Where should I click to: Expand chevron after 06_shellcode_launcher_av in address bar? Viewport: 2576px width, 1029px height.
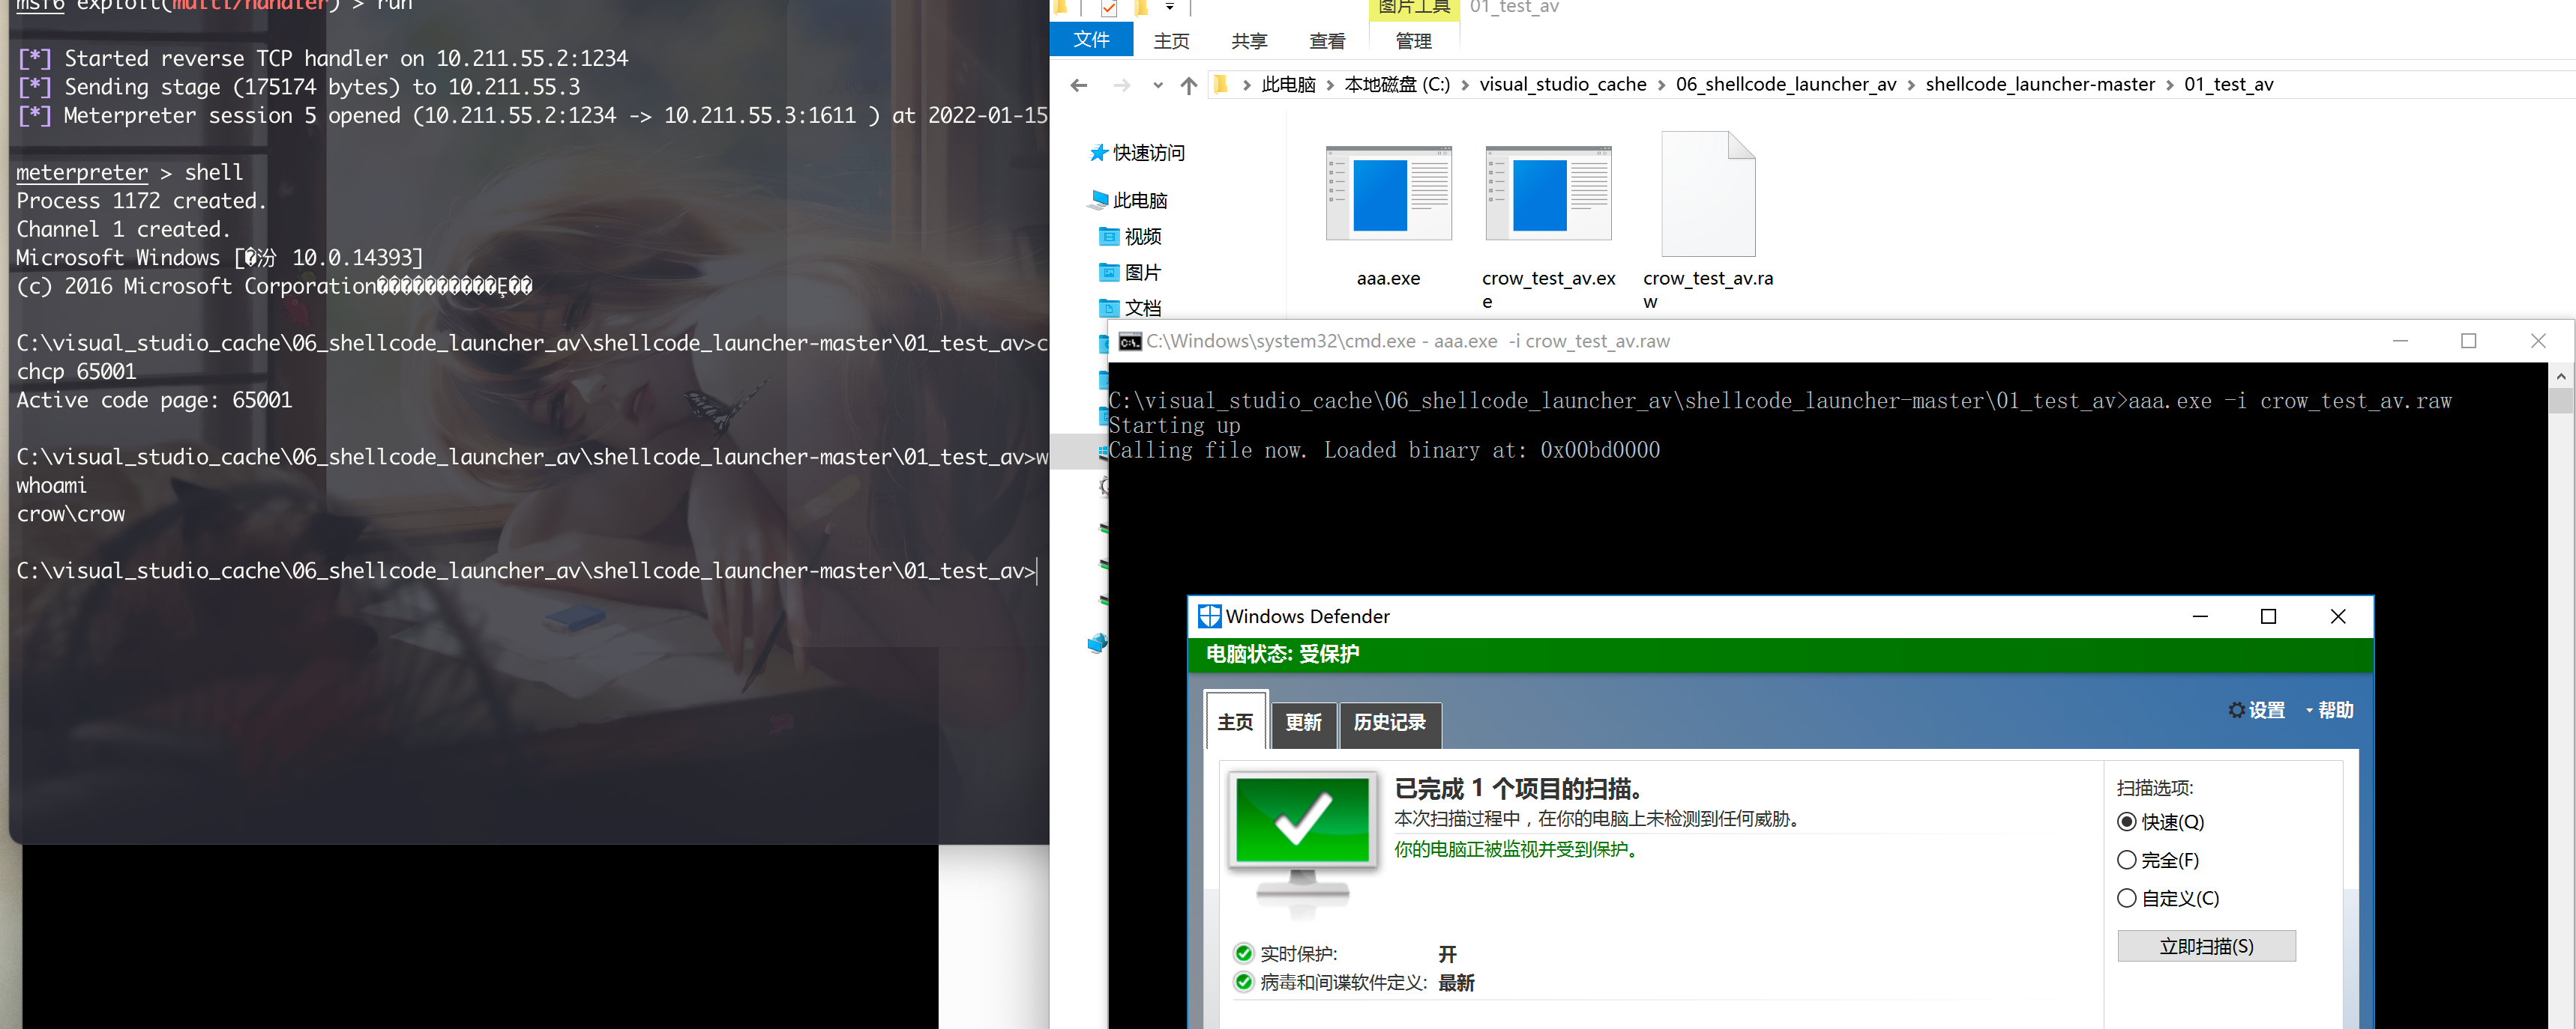[x=1911, y=85]
